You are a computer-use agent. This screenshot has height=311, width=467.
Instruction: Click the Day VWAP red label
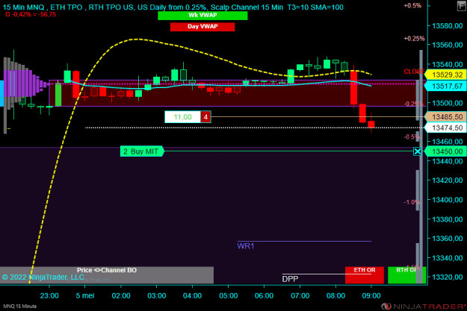coord(202,27)
